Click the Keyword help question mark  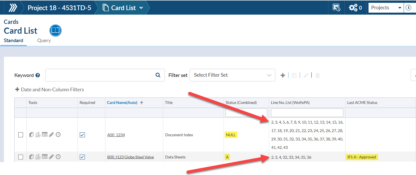[38, 75]
